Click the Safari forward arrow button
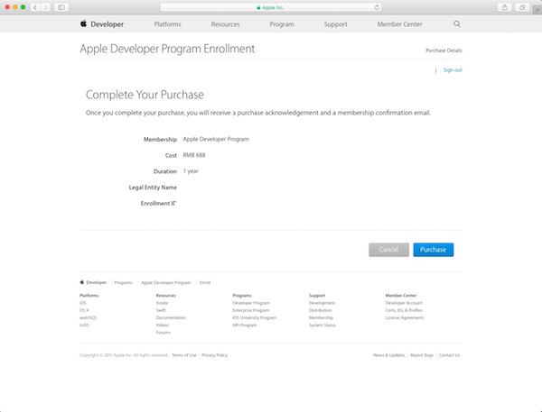Viewport: 542px width, 412px height. tap(46, 6)
